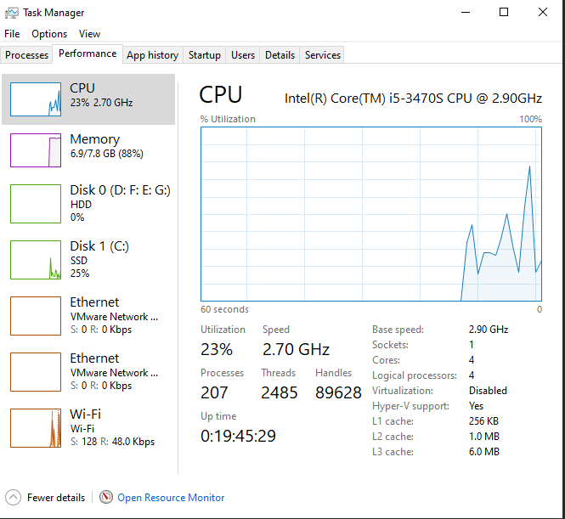Switch to the Processes tab
Screen dimensions: 565x519
click(x=27, y=55)
